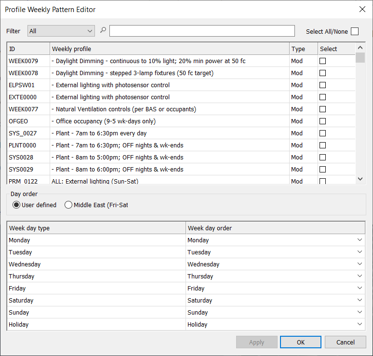Sort by the ID column header
Image resolution: width=373 pixels, height=356 pixels.
click(28, 49)
